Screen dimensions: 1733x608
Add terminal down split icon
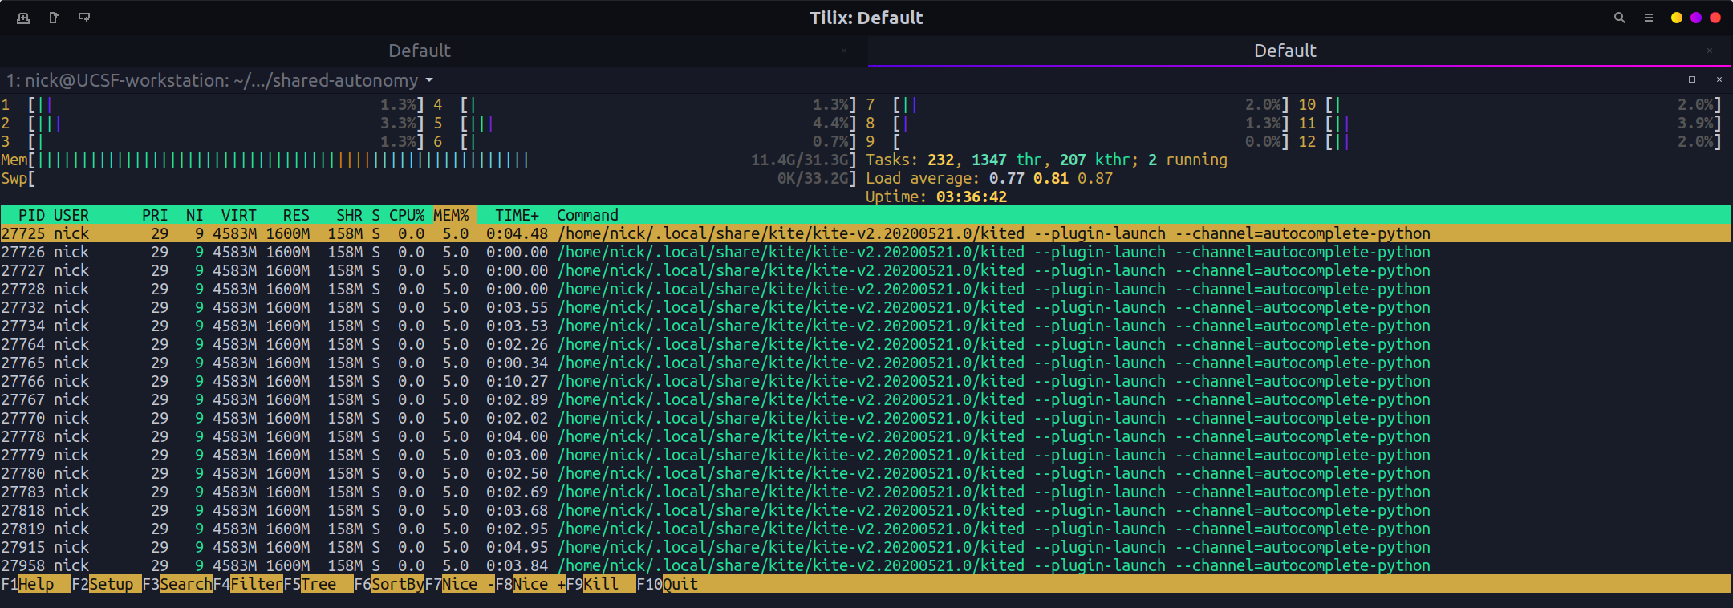(84, 18)
